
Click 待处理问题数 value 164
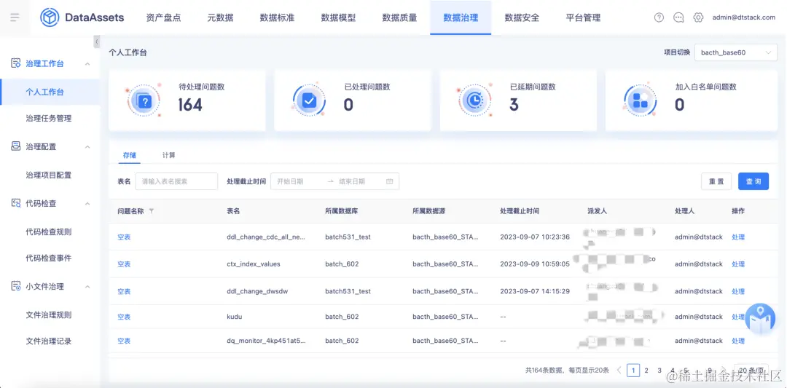(190, 105)
